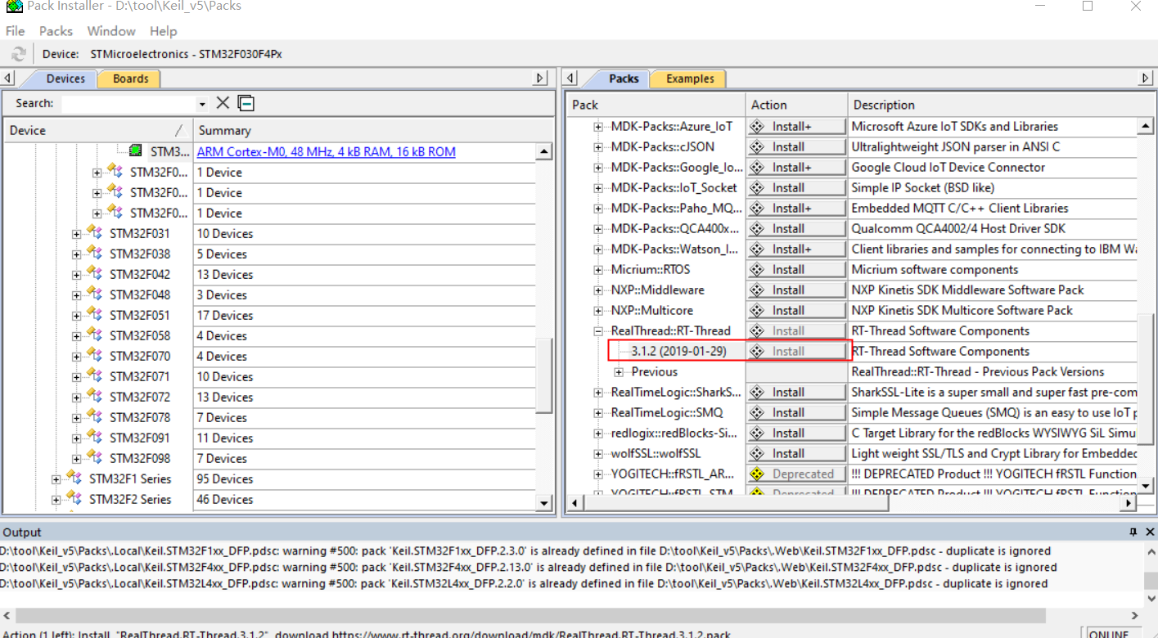Clear the device search with X icon
Image resolution: width=1158 pixels, height=638 pixels.
click(223, 103)
